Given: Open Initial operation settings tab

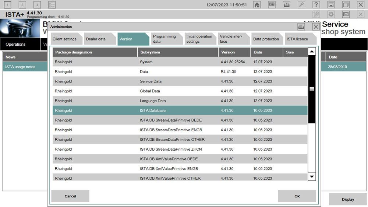Looking at the screenshot, I should click(x=200, y=39).
